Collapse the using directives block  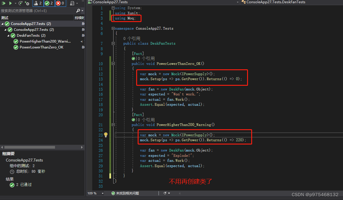(x=113, y=8)
